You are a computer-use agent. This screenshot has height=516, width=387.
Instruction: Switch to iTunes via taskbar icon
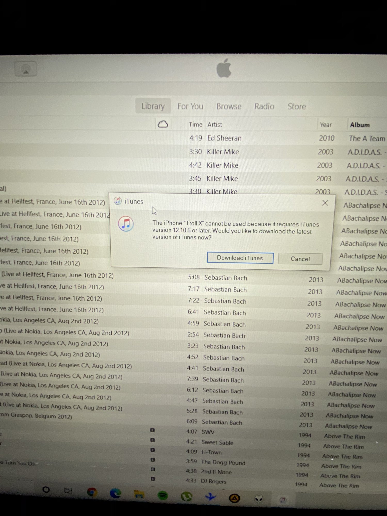(283, 500)
